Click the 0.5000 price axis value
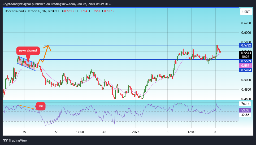 click(246, 80)
